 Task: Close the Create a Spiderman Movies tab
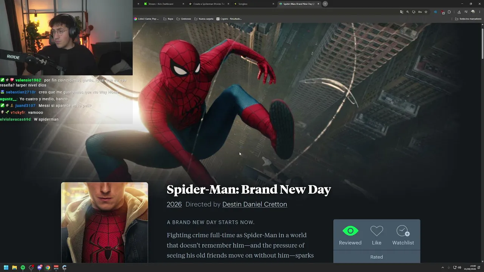pyautogui.click(x=228, y=4)
